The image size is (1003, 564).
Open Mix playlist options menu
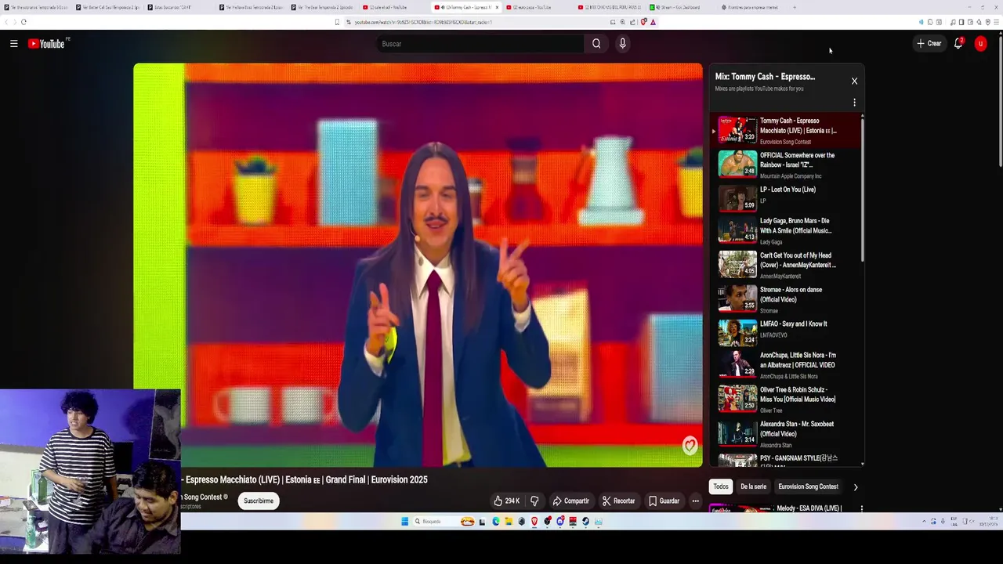coord(854,103)
